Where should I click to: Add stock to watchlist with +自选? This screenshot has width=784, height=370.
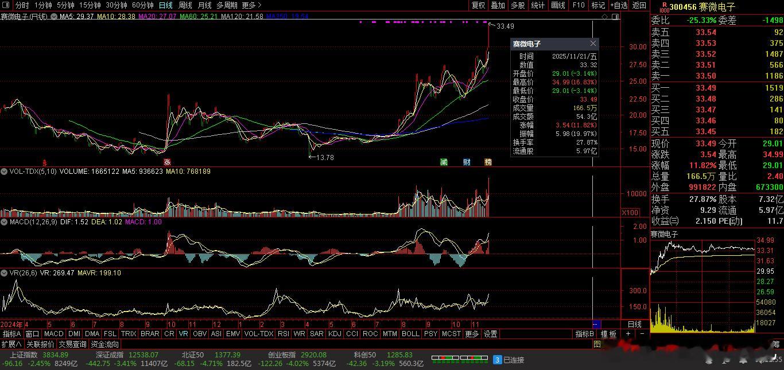619,5
